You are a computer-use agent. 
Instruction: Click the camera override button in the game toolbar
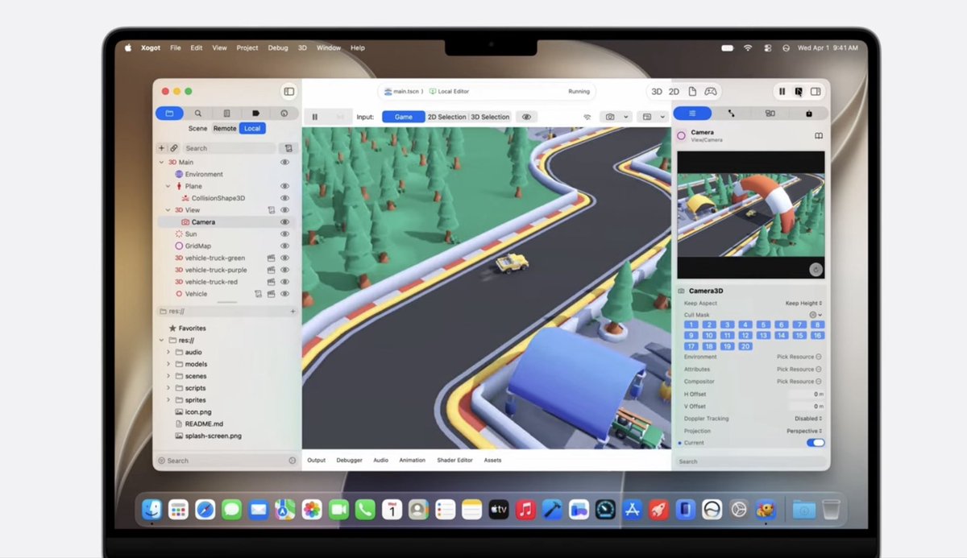point(610,117)
